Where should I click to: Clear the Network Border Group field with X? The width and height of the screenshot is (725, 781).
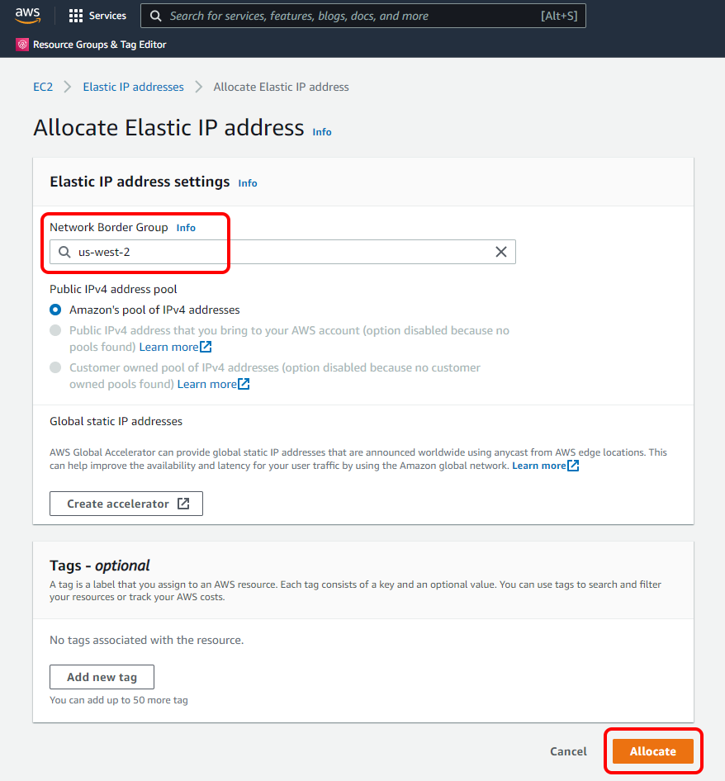(x=501, y=252)
